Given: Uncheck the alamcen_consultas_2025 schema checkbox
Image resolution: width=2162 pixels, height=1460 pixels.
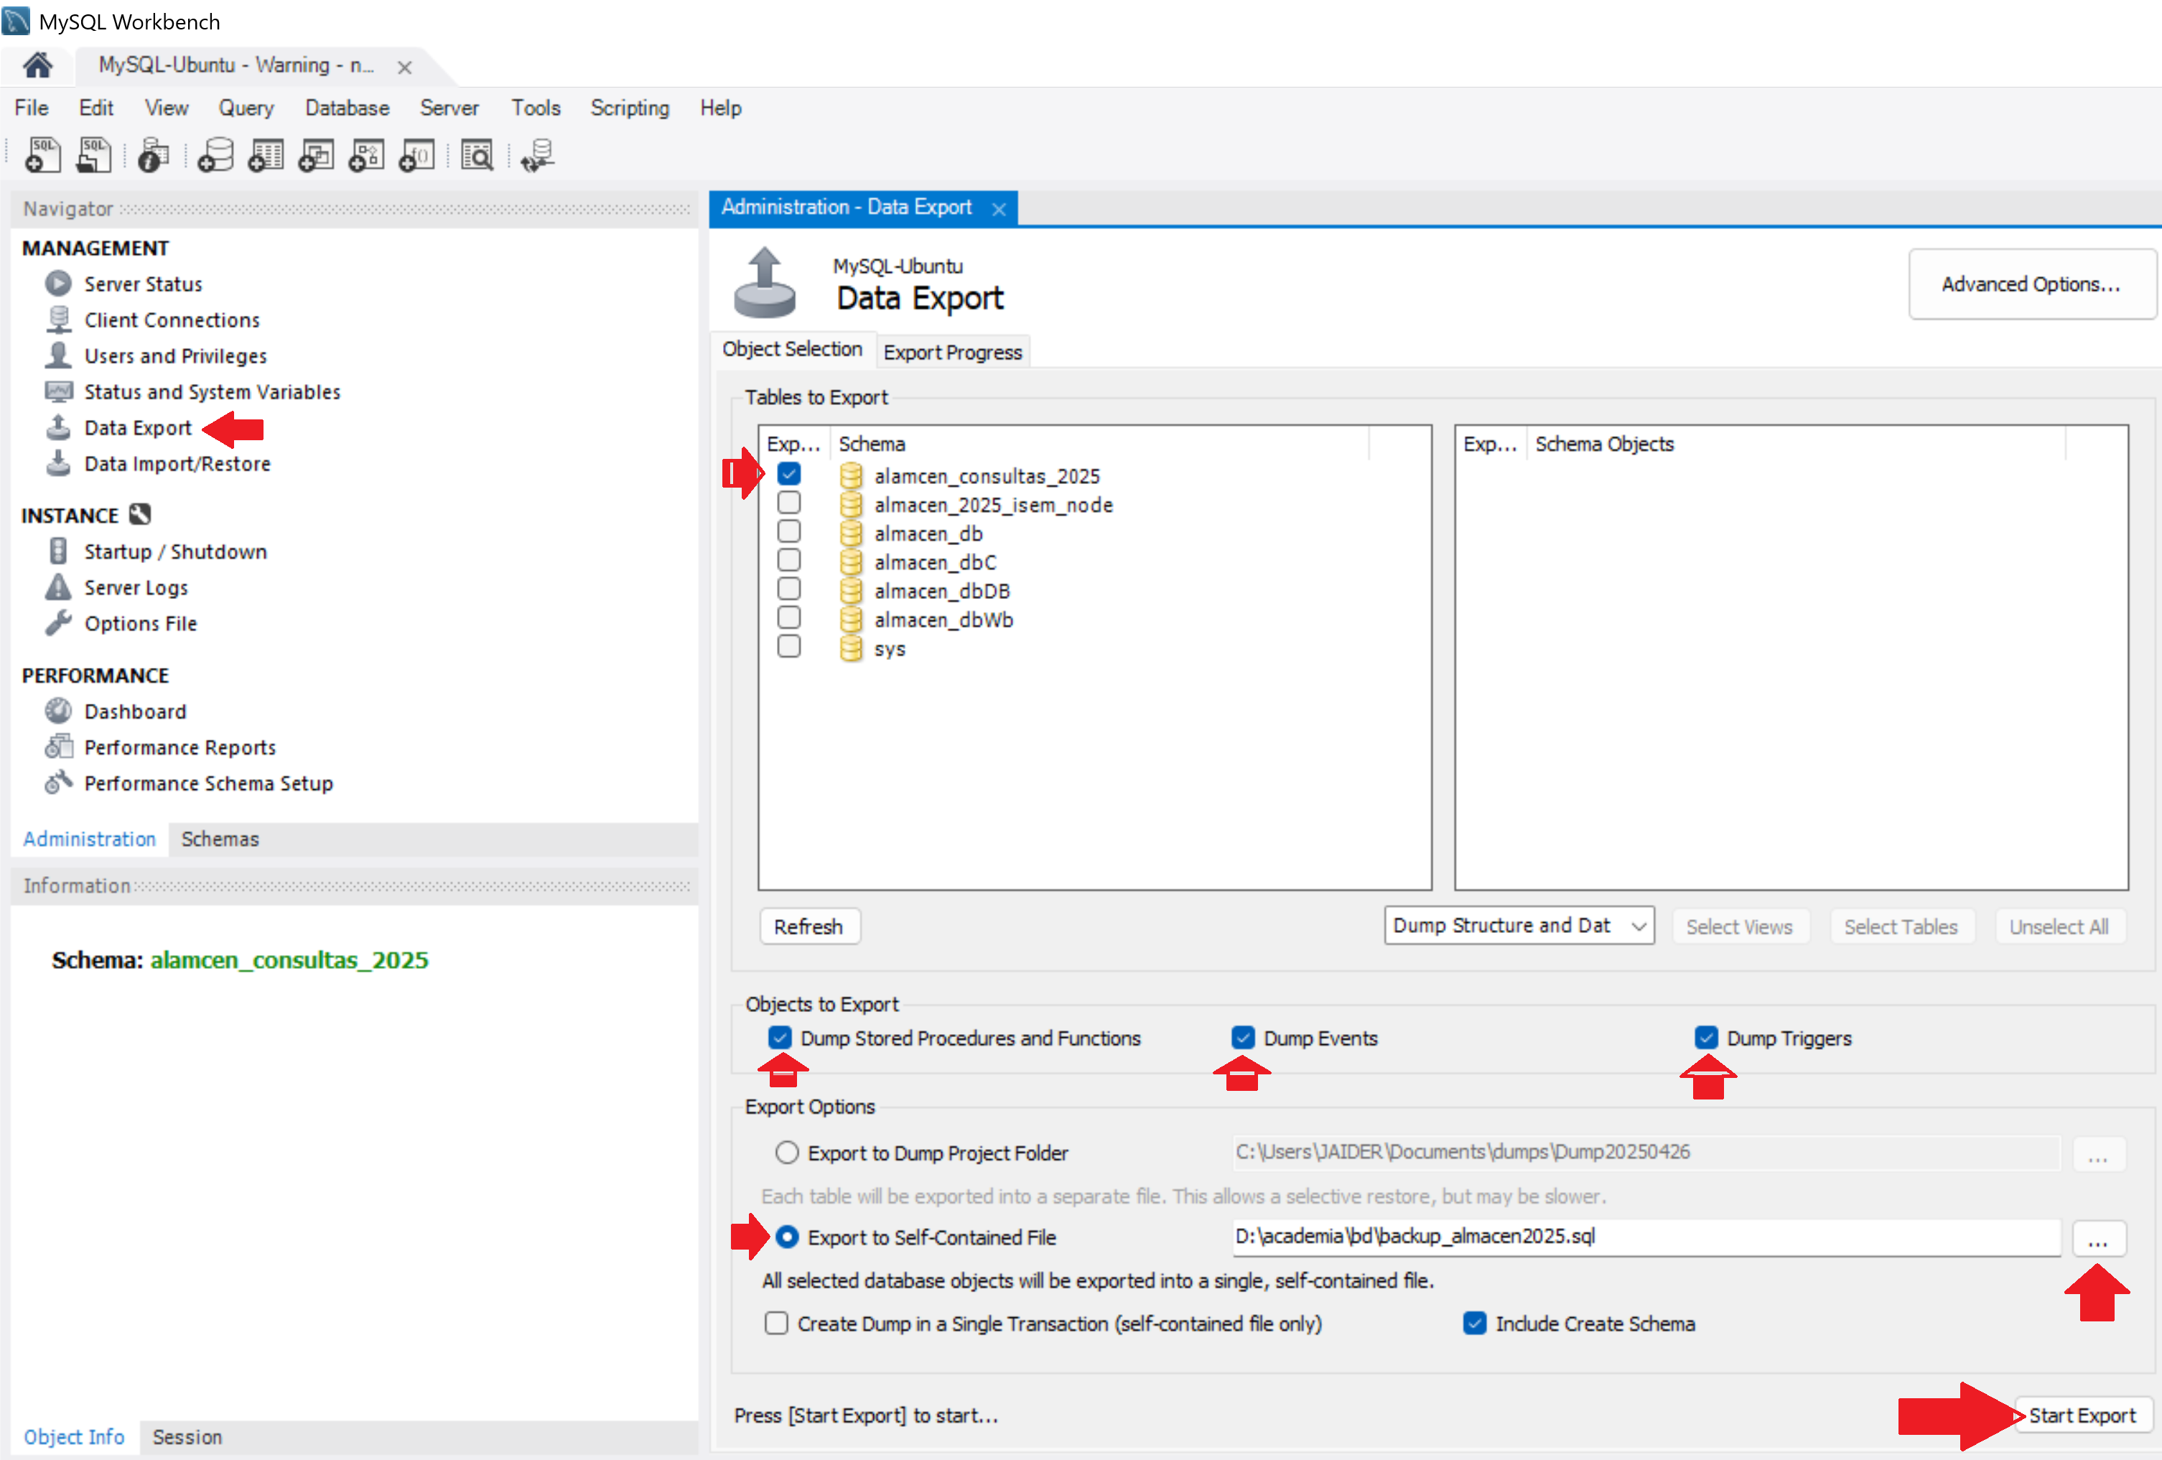Looking at the screenshot, I should (x=789, y=475).
